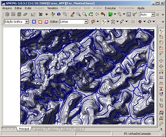Toggle the blue square edit mode button

pyautogui.click(x=34, y=22)
